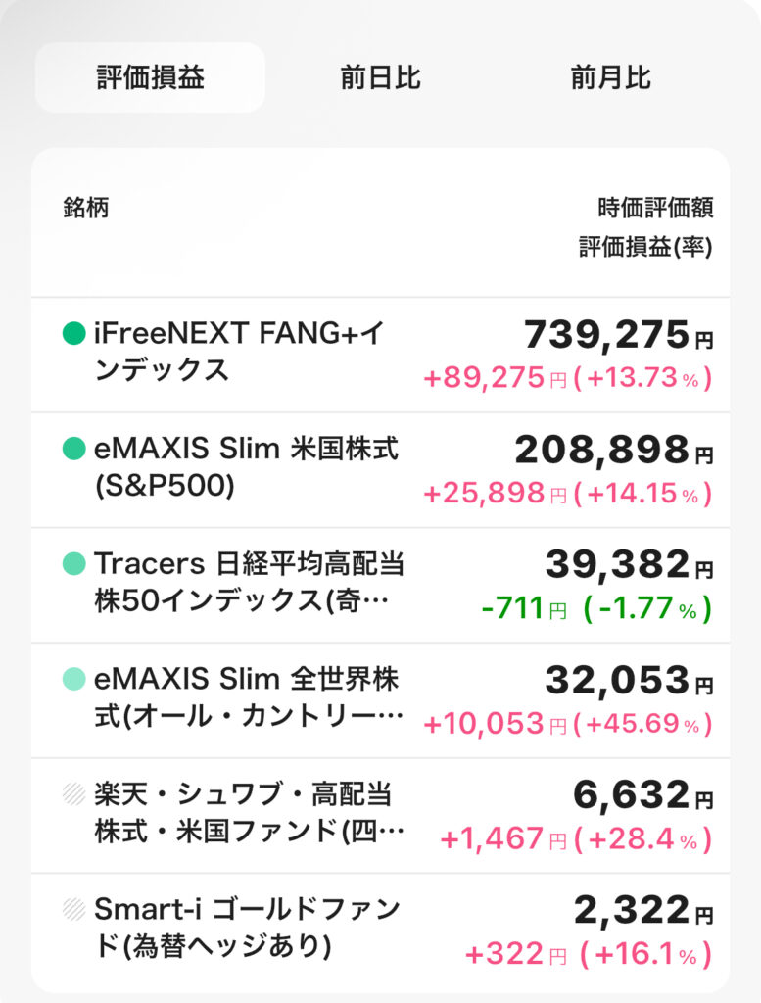Click the striped gray dot beside 楽天・シュワブ

(74, 793)
